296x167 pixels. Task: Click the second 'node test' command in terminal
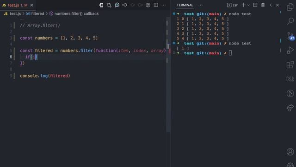240,43
